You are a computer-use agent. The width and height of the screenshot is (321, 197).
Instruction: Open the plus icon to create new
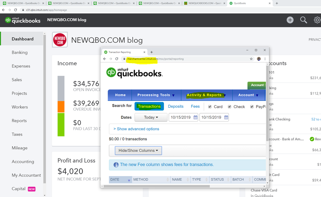290,20
